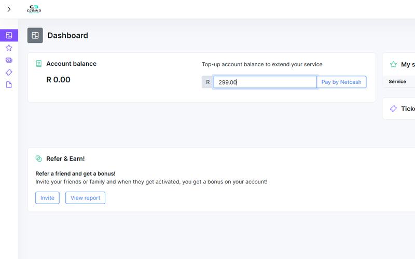Screen dimensions: 415x259
Task: Click the Service column header
Action: coord(397,81)
